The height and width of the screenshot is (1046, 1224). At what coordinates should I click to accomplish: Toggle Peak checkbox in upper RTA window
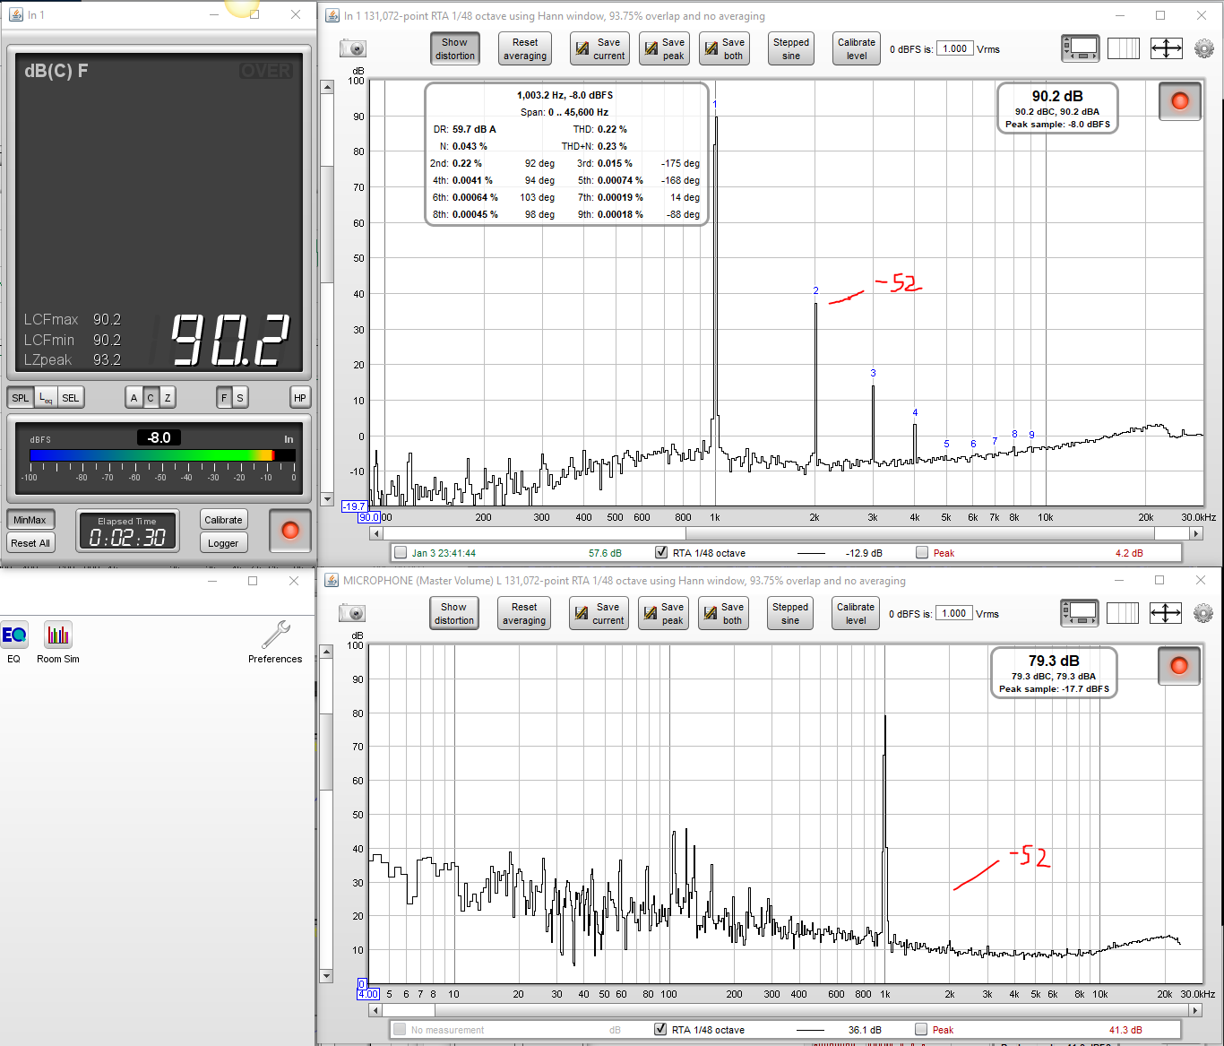pos(922,553)
